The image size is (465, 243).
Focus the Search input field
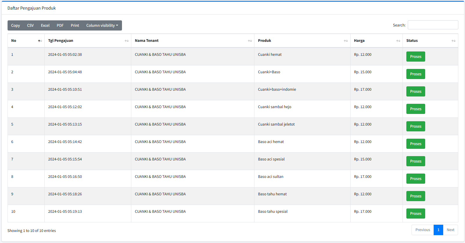433,25
